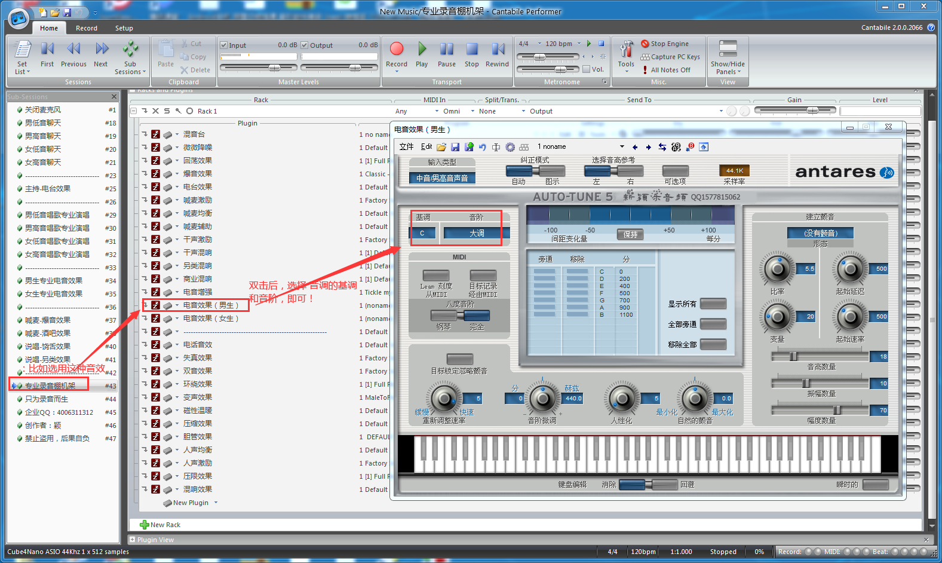Image resolution: width=942 pixels, height=563 pixels.
Task: Click the undo icon in the plugin toolbar
Action: coord(483,147)
